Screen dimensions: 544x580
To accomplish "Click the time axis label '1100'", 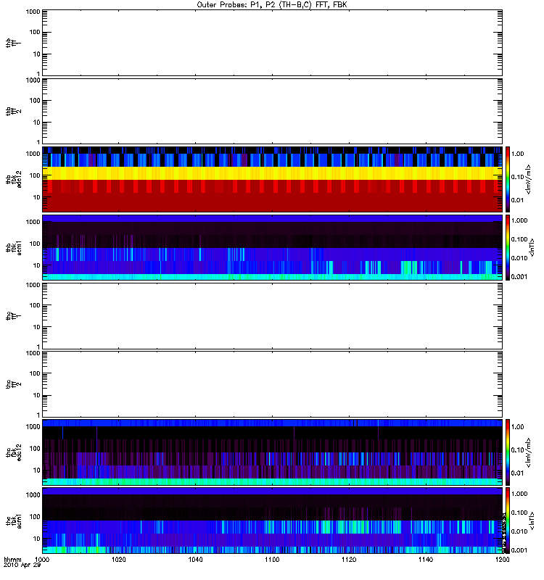I will pos(272,560).
